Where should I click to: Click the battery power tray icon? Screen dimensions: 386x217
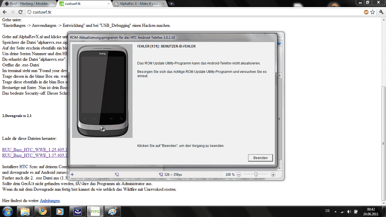coord(356,211)
